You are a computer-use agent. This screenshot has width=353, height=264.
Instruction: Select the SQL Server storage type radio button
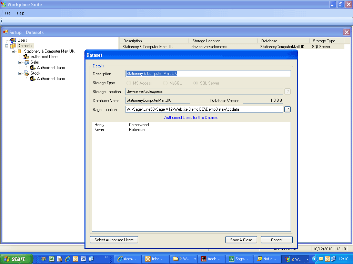[196, 83]
